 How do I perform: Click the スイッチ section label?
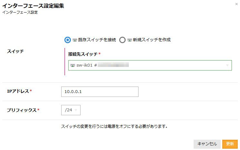coord(15,51)
